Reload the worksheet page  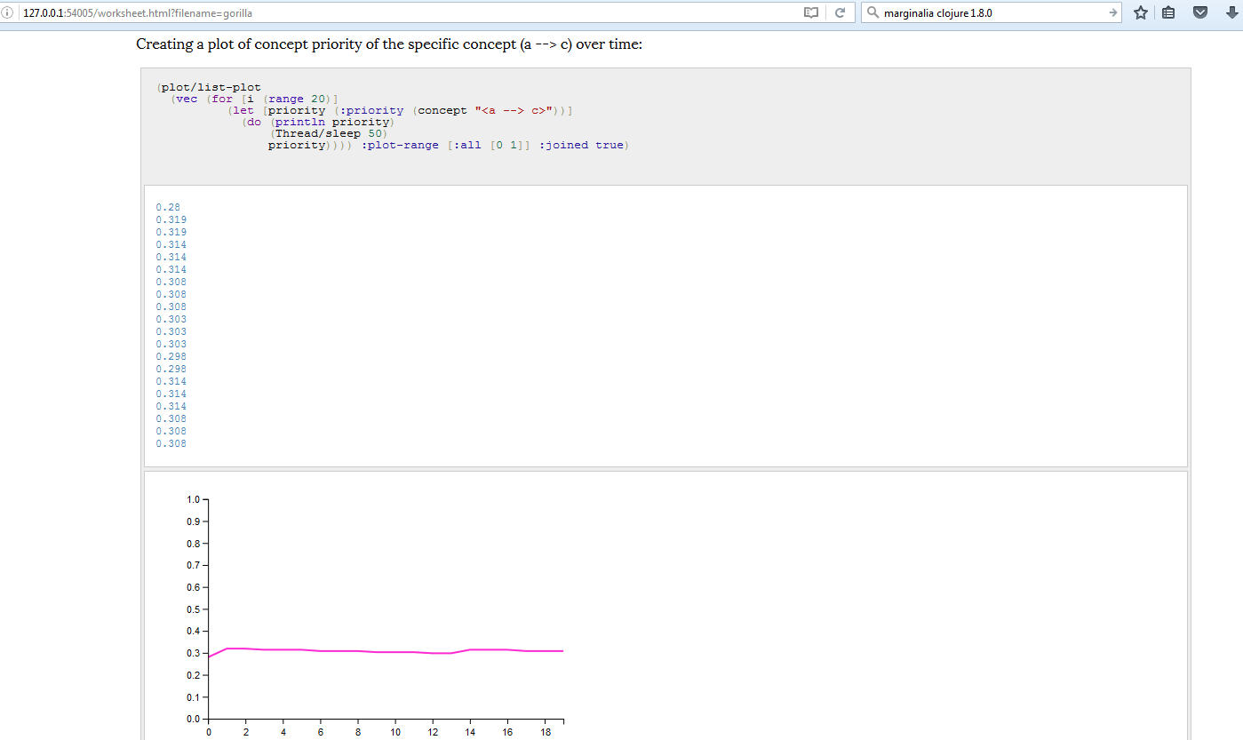[x=839, y=13]
